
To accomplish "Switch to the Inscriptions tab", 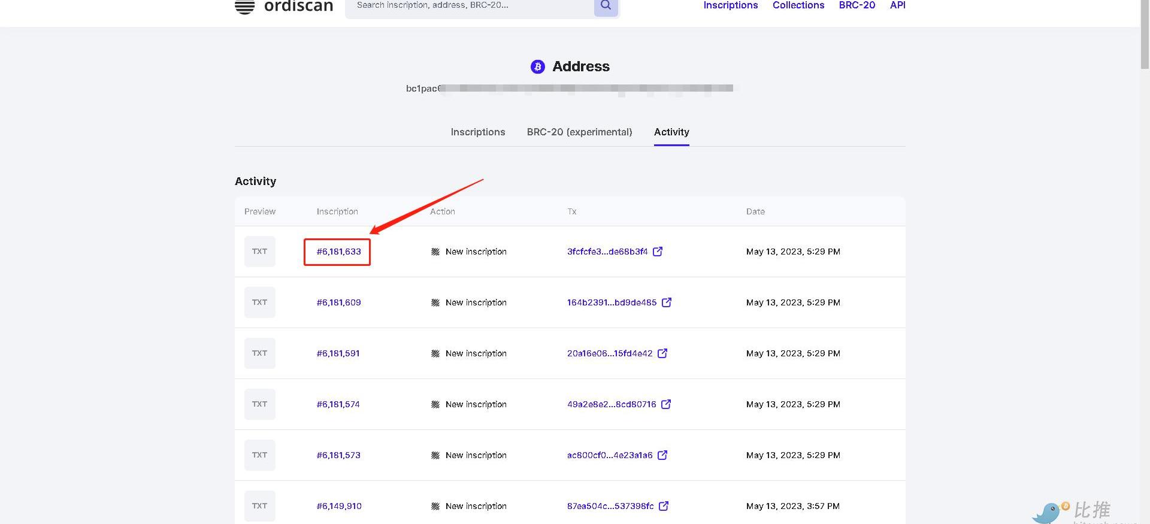I will (x=477, y=132).
